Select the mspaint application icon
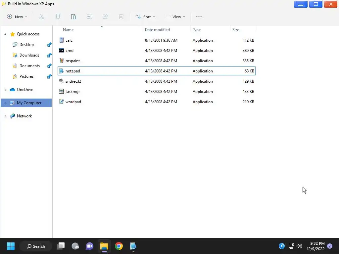Screen dimensions: 339x254 click(62, 61)
